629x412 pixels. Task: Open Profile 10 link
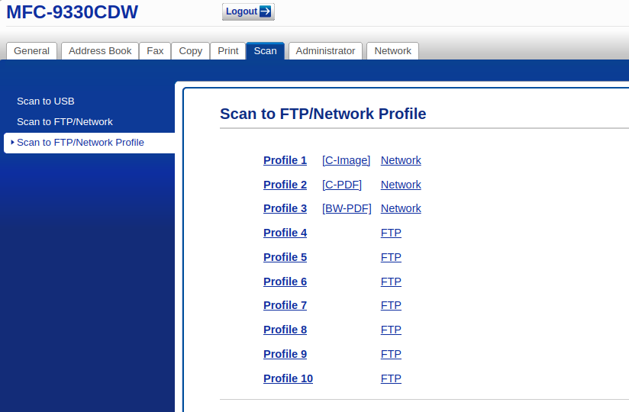[x=288, y=378]
